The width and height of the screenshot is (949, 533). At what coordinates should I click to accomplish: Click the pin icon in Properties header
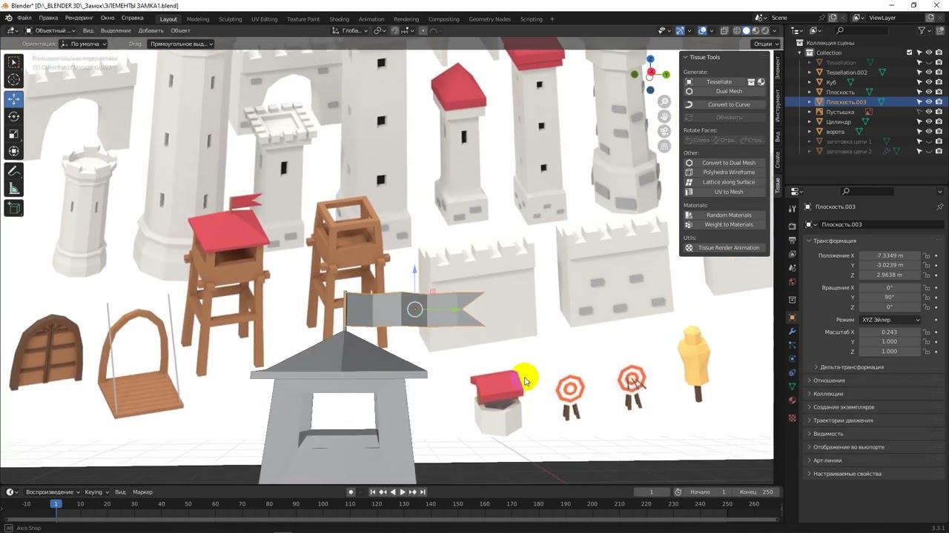tap(940, 207)
